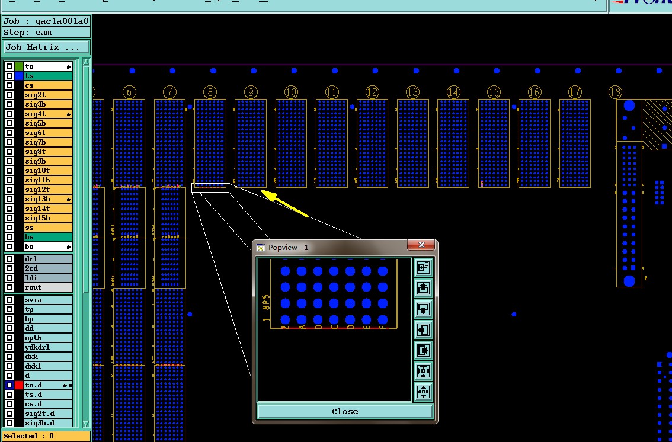
Task: Zoom out with diverging-arrows Popview icon
Action: [423, 392]
